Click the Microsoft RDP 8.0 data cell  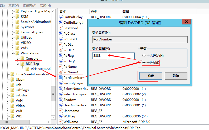tap(136, 122)
